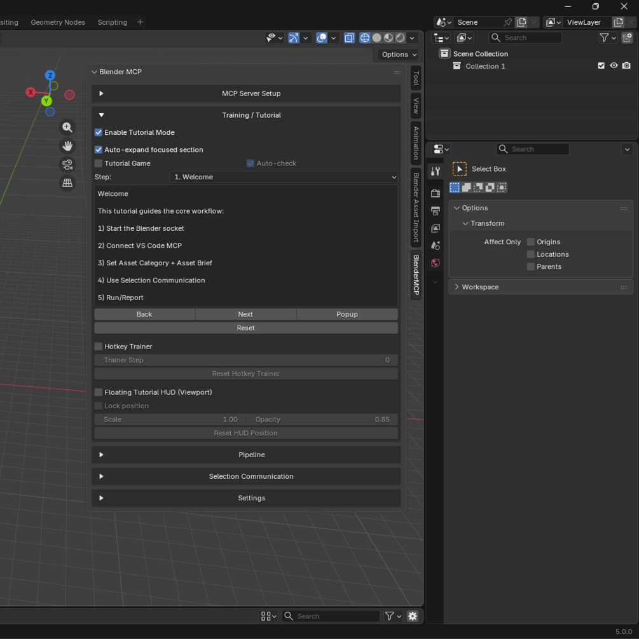The image size is (639, 639).
Task: Add a new workspace with plus
Action: [140, 22]
